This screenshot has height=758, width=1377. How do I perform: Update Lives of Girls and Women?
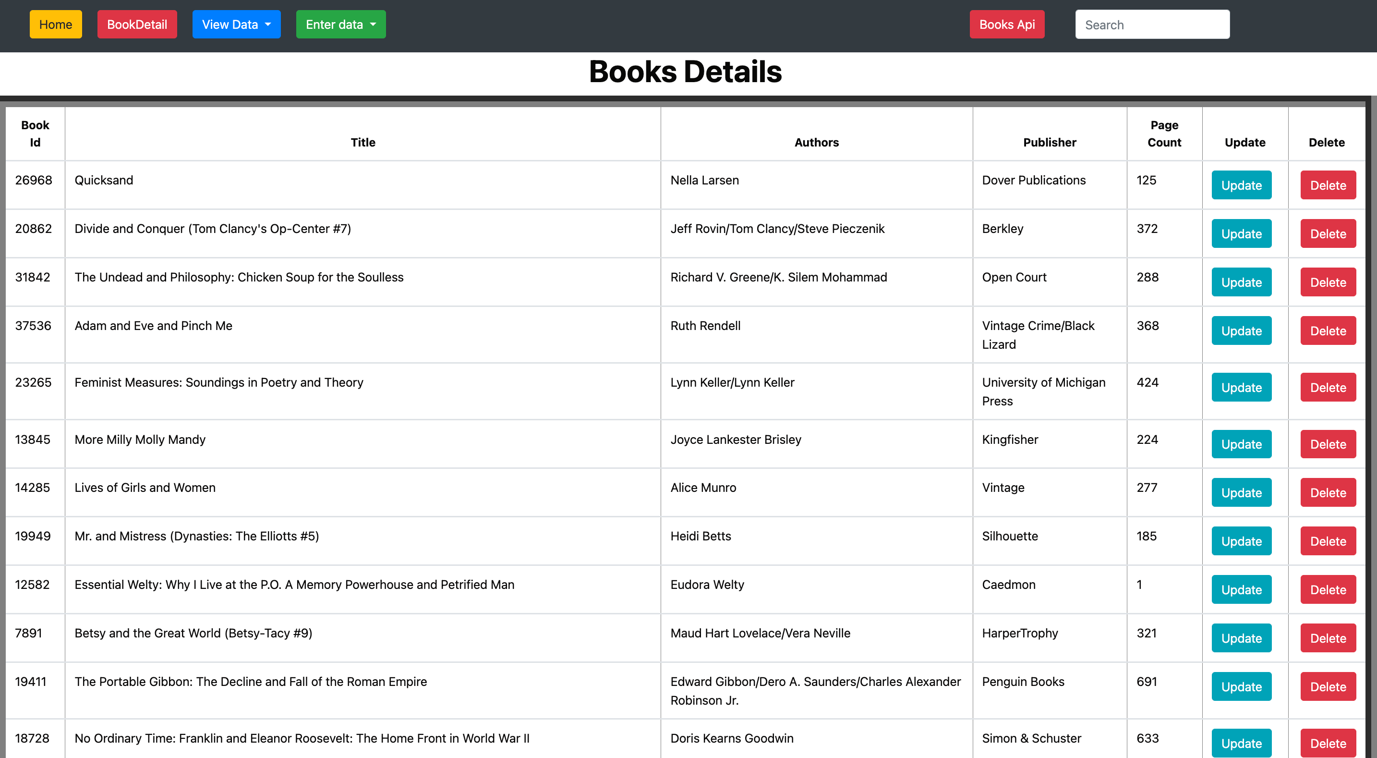1241,492
